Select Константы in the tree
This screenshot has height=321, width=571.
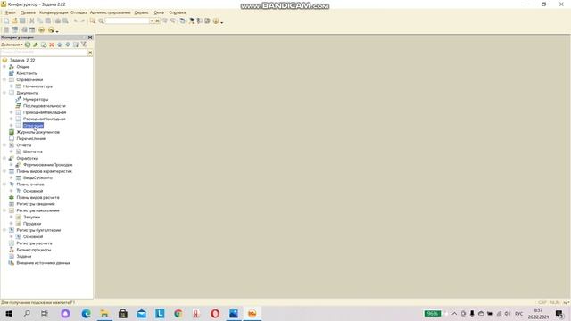point(27,73)
